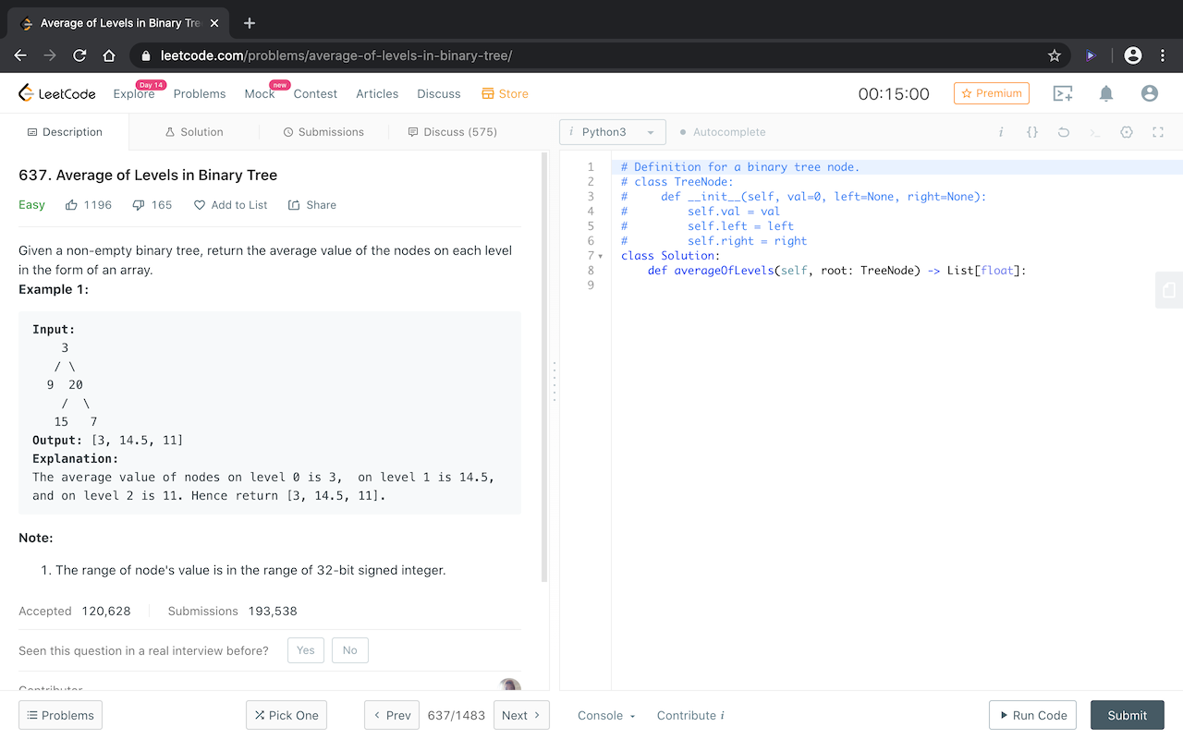The image size is (1183, 739).
Task: Open the Contribute link
Action: [x=690, y=715]
